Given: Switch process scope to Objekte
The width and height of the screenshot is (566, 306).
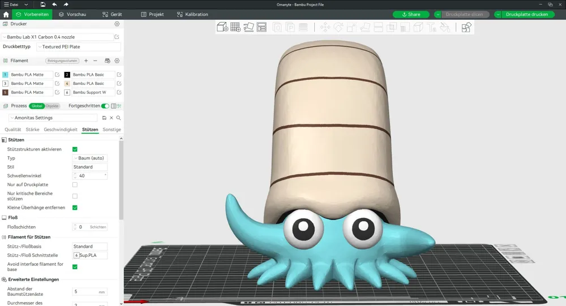Looking at the screenshot, I should point(52,106).
